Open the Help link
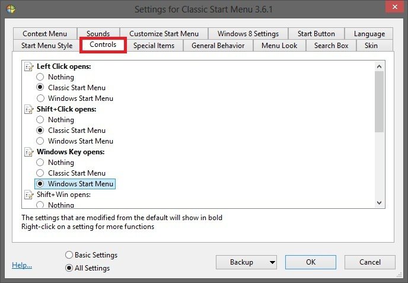 (22, 265)
